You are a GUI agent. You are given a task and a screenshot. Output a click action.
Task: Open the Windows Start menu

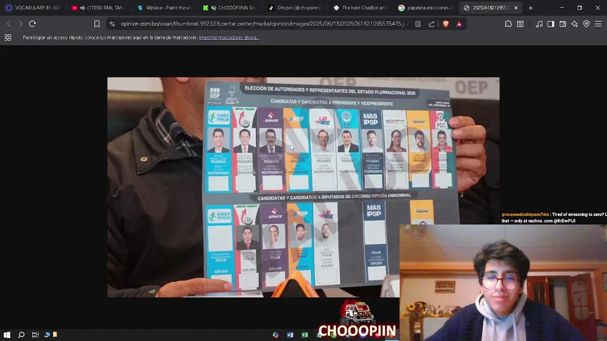point(7,335)
